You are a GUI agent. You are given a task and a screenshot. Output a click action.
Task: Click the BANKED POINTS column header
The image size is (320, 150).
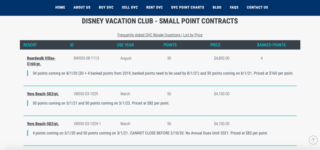pyautogui.click(x=271, y=45)
